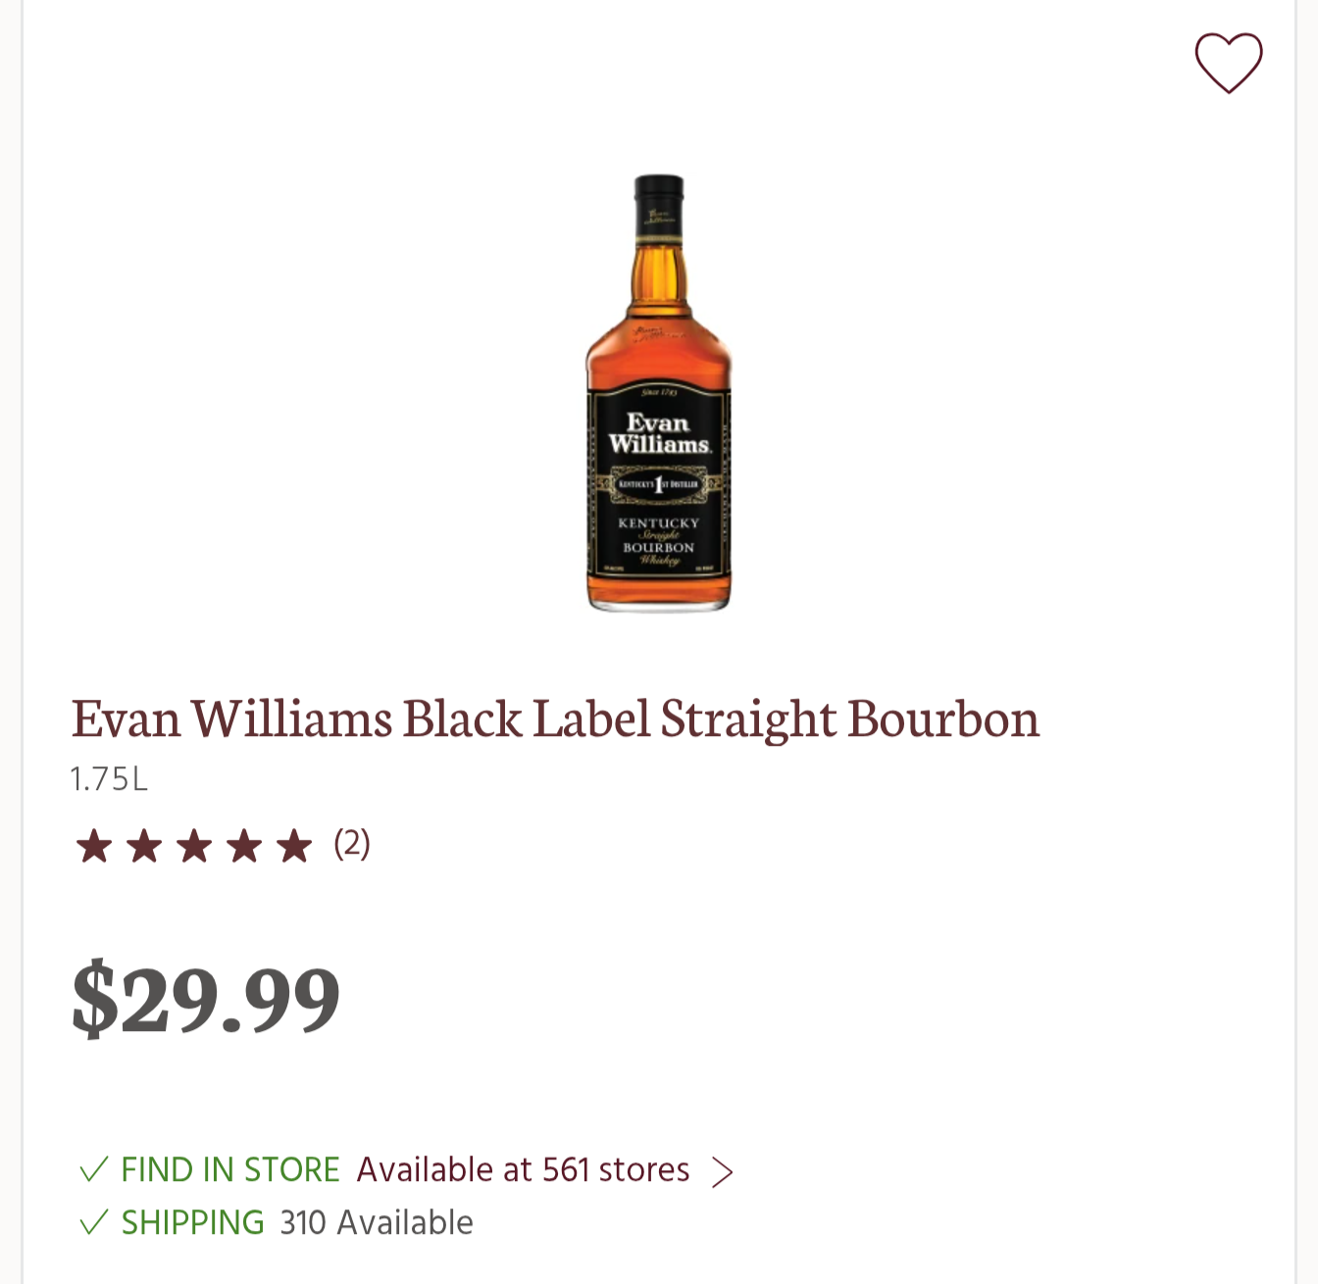Expand store availability with the right chevron
The image size is (1318, 1284).
pos(722,1171)
